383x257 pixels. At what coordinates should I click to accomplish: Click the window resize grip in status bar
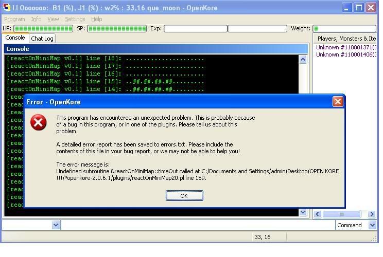(374, 239)
